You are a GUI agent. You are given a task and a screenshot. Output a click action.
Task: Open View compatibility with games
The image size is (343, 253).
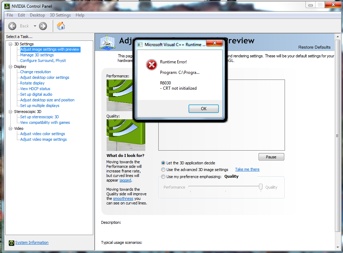point(45,122)
